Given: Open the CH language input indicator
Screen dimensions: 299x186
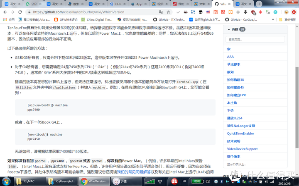Looking at the screenshot, I should 184,181.
